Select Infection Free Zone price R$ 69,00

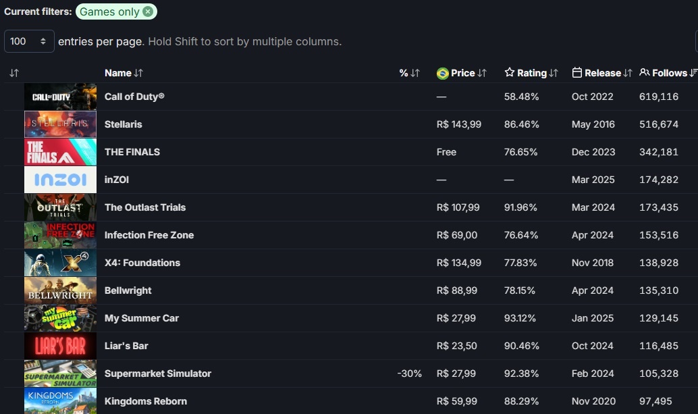(x=457, y=235)
